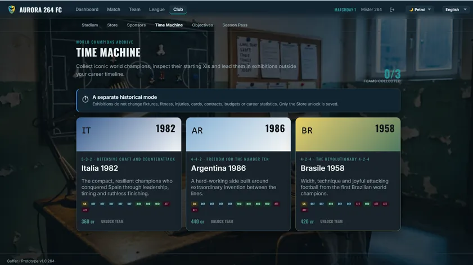
Task: Open the Season Pass sub-tab
Action: point(235,25)
